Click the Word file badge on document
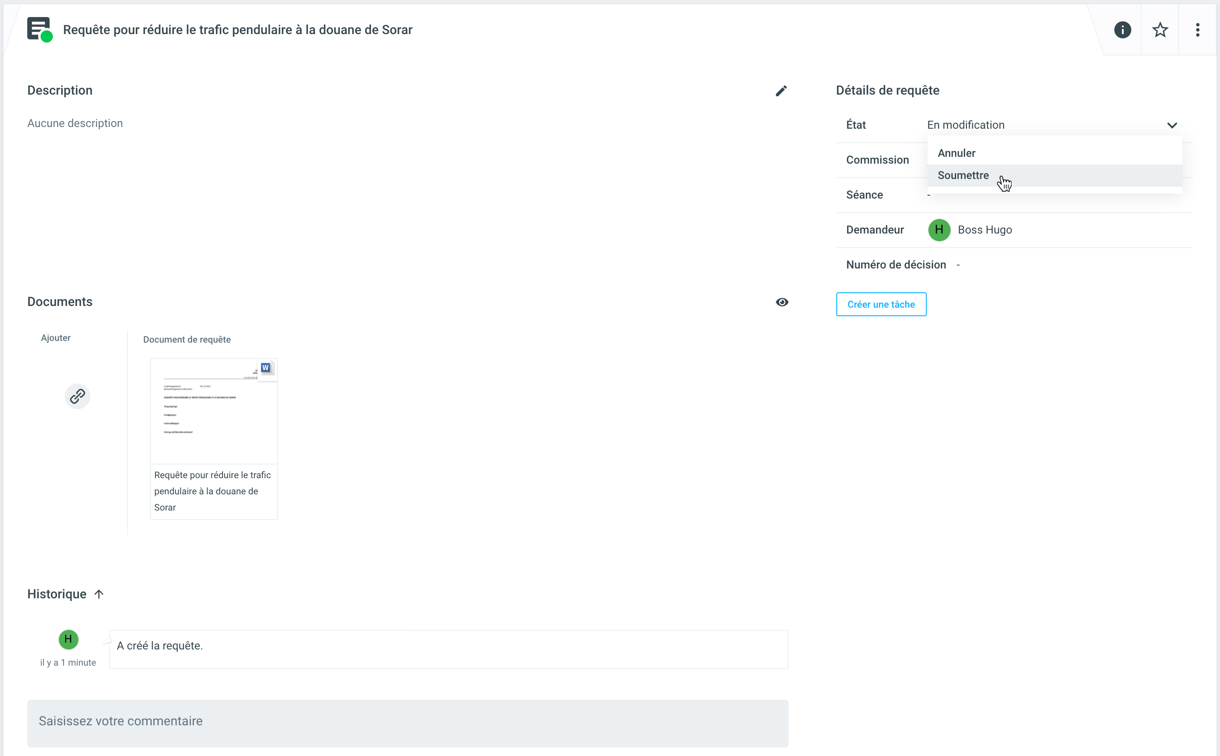Image resolution: width=1220 pixels, height=756 pixels. (266, 369)
